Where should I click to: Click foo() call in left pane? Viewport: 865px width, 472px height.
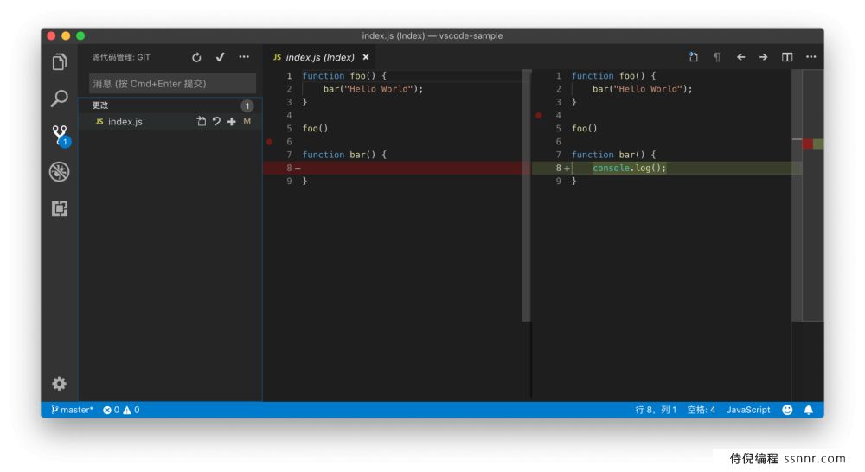point(315,129)
